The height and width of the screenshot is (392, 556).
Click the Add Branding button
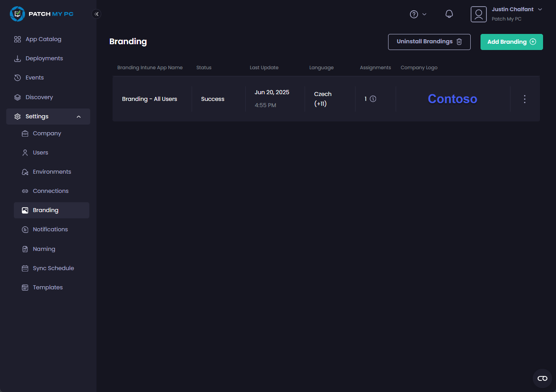(x=511, y=42)
